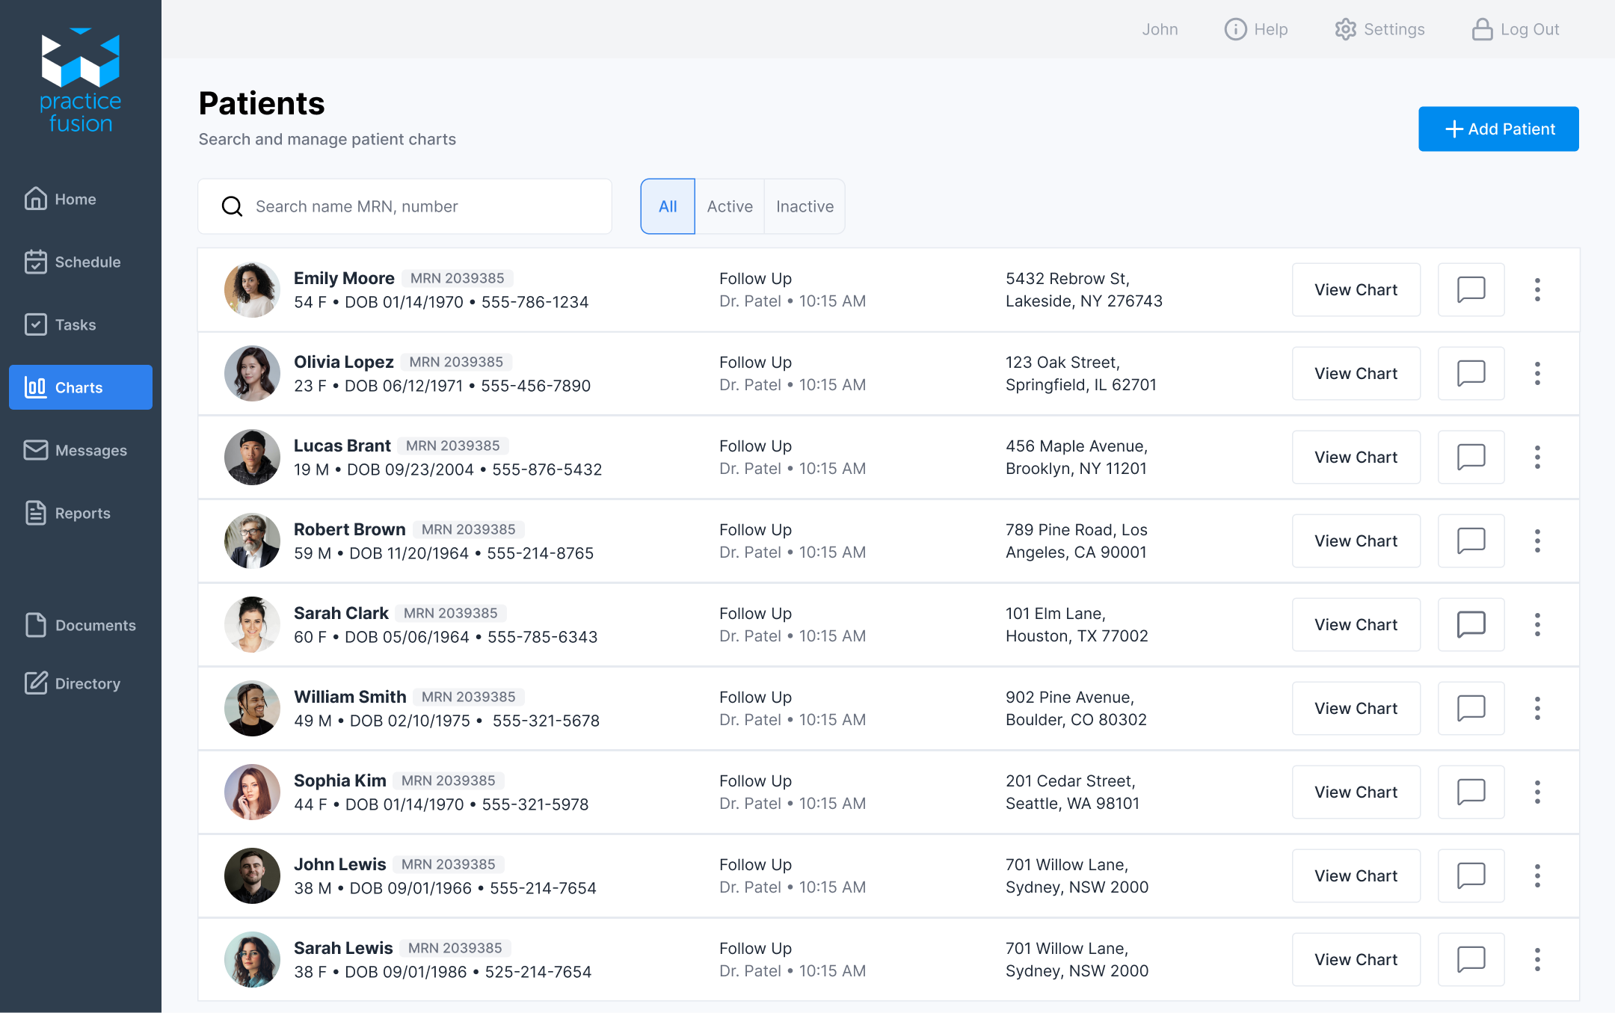Open more options for Olivia Lopez
The image size is (1615, 1013).
pyautogui.click(x=1537, y=373)
